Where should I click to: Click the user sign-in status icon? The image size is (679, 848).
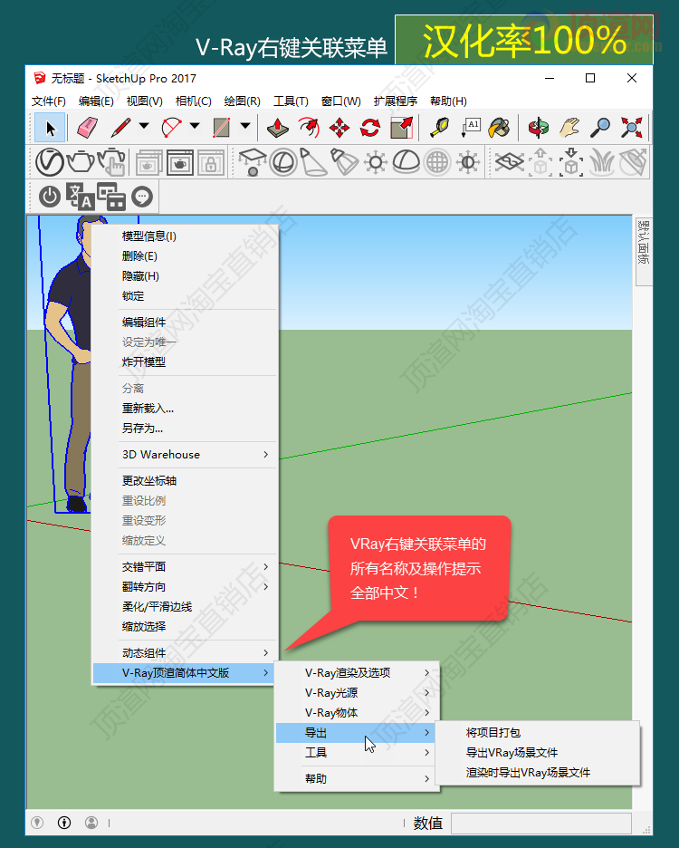click(91, 823)
